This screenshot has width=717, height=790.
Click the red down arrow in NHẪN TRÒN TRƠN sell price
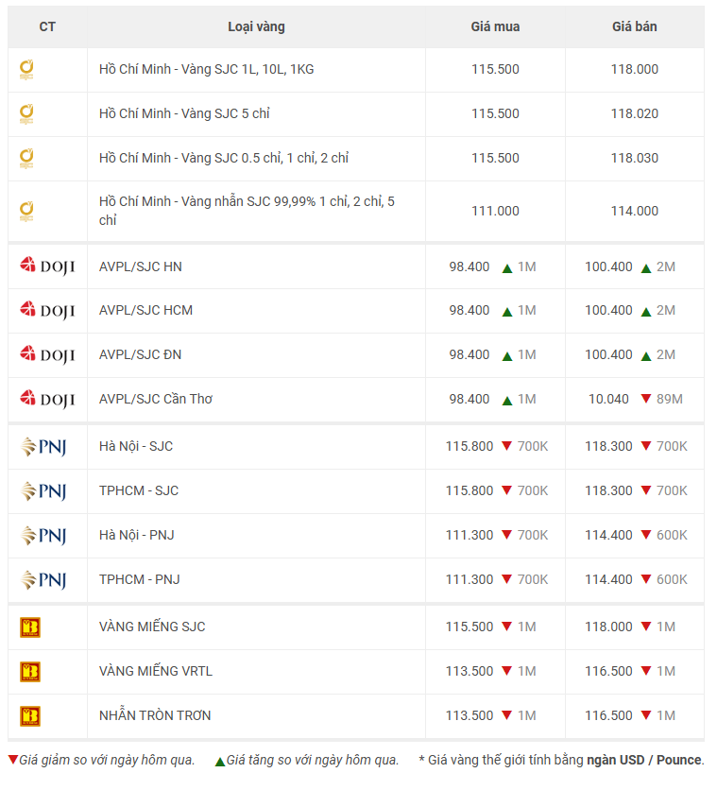[646, 715]
